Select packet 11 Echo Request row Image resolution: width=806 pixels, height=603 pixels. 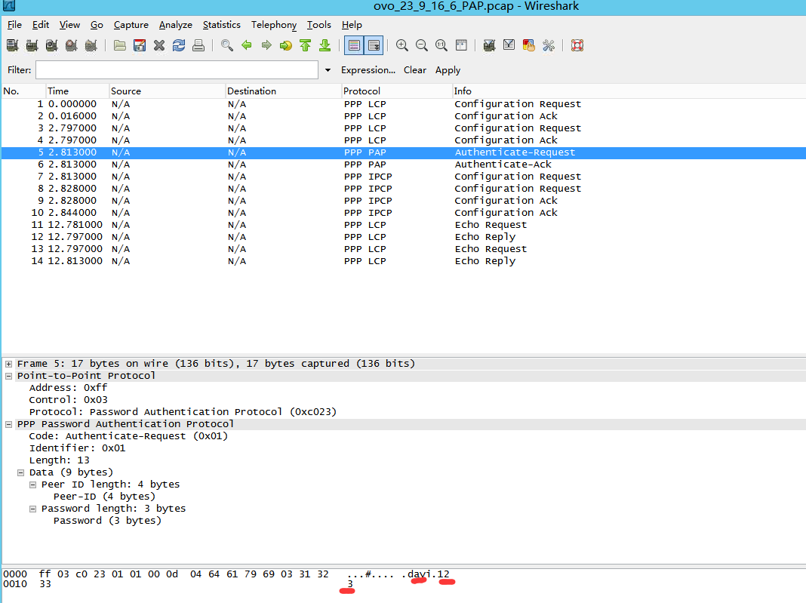click(x=404, y=225)
